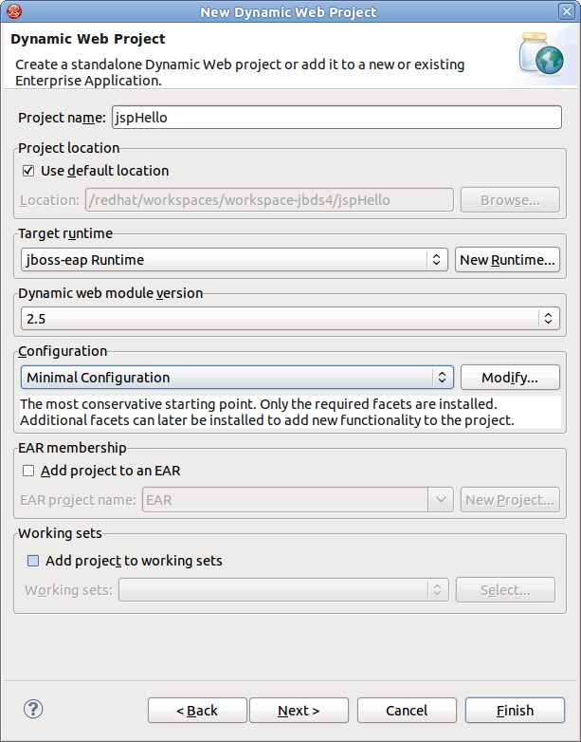Image resolution: width=581 pixels, height=742 pixels.
Task: Toggle Use default location checkbox
Action: point(28,171)
